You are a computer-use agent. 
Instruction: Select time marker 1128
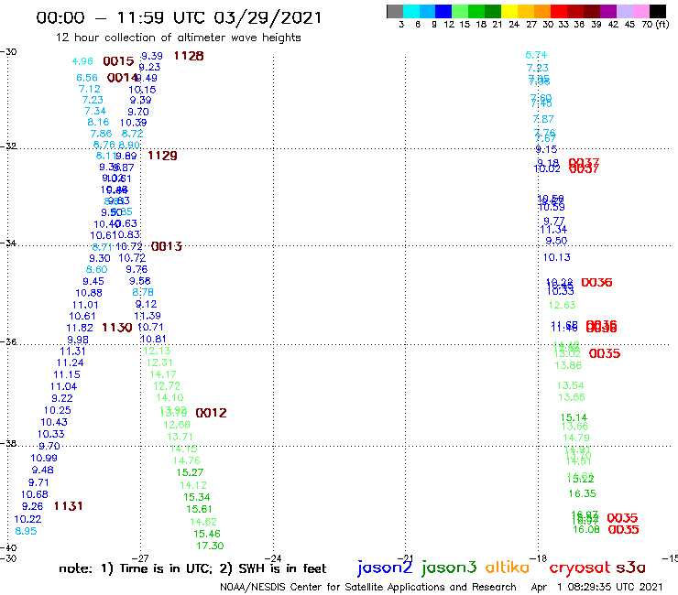pos(189,56)
